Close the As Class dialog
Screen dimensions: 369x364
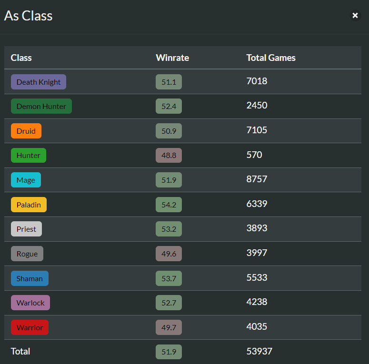coord(355,16)
